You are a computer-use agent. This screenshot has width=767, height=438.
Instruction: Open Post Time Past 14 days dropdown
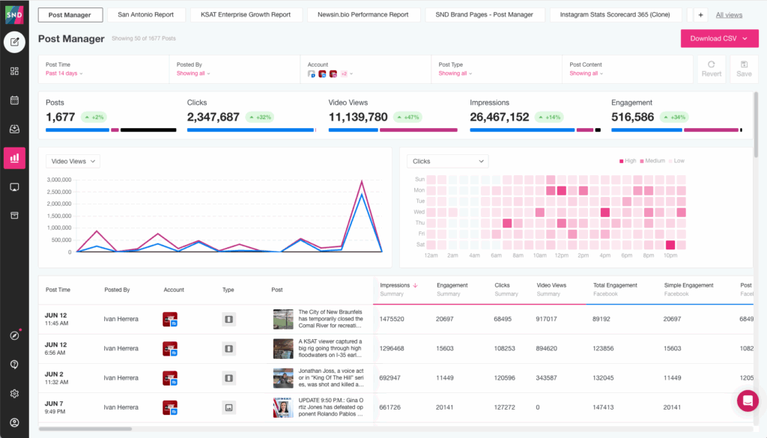(64, 73)
